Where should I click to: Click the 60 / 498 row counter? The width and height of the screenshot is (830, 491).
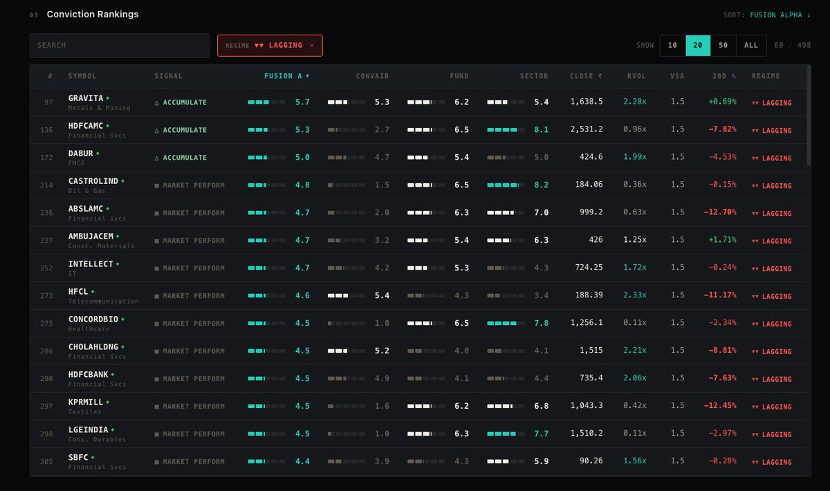(793, 46)
